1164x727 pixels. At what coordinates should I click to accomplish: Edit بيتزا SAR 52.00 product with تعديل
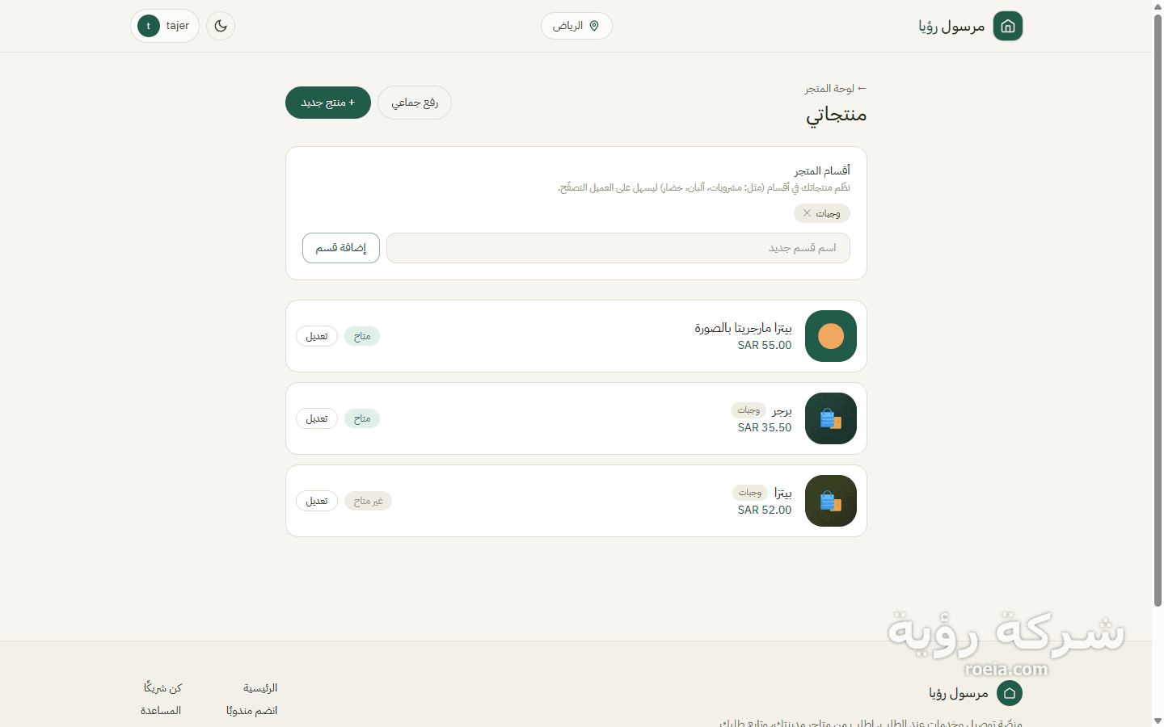tap(317, 501)
